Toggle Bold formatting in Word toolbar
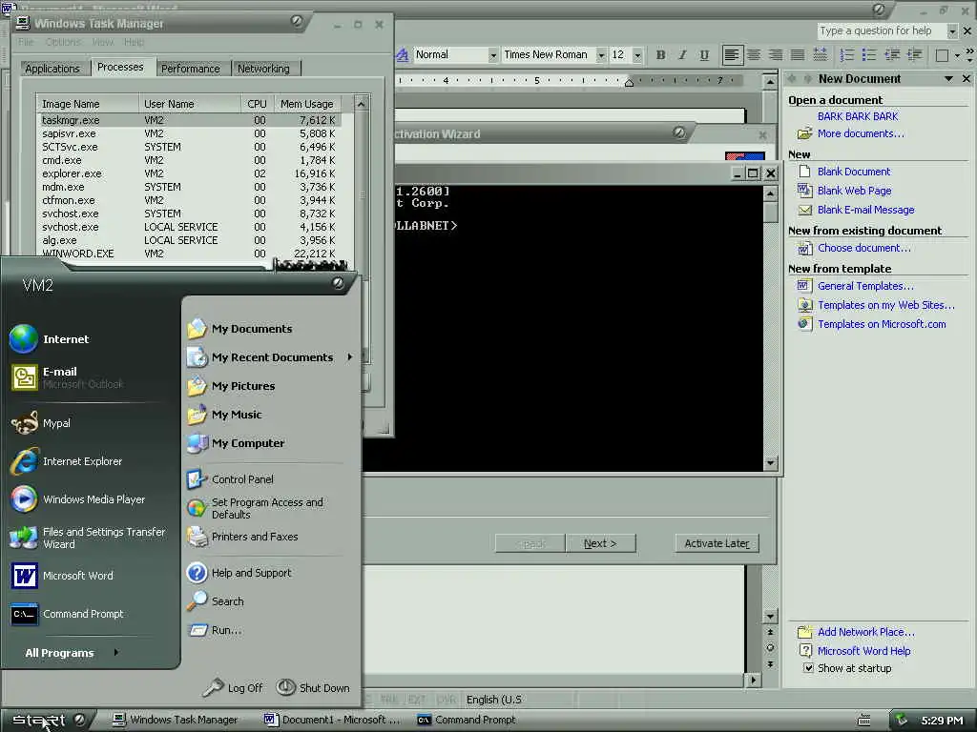 point(660,54)
